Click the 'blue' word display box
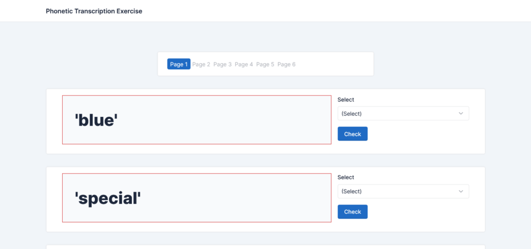Screen dimensions: 531x249 [197, 120]
